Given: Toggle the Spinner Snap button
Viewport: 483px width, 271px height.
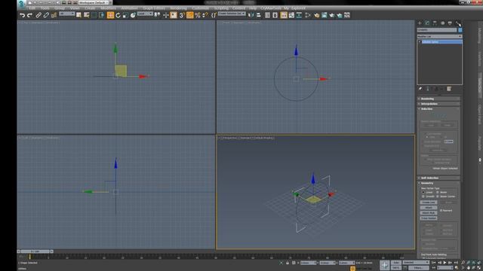Looking at the screenshot, I should (x=205, y=15).
